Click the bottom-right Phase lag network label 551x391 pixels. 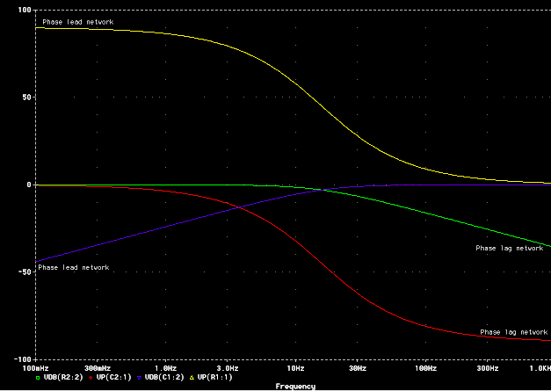513,332
